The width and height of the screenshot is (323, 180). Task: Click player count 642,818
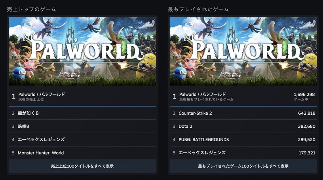(x=307, y=113)
